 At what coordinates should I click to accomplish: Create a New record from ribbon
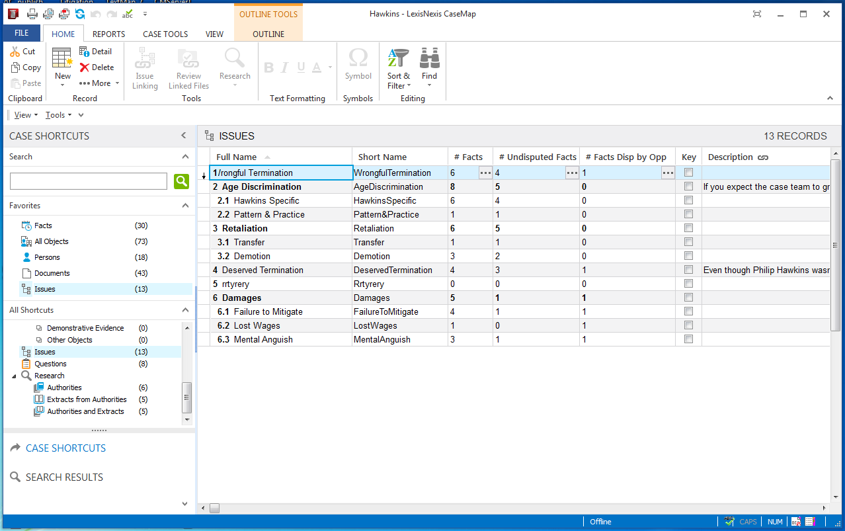tap(62, 65)
